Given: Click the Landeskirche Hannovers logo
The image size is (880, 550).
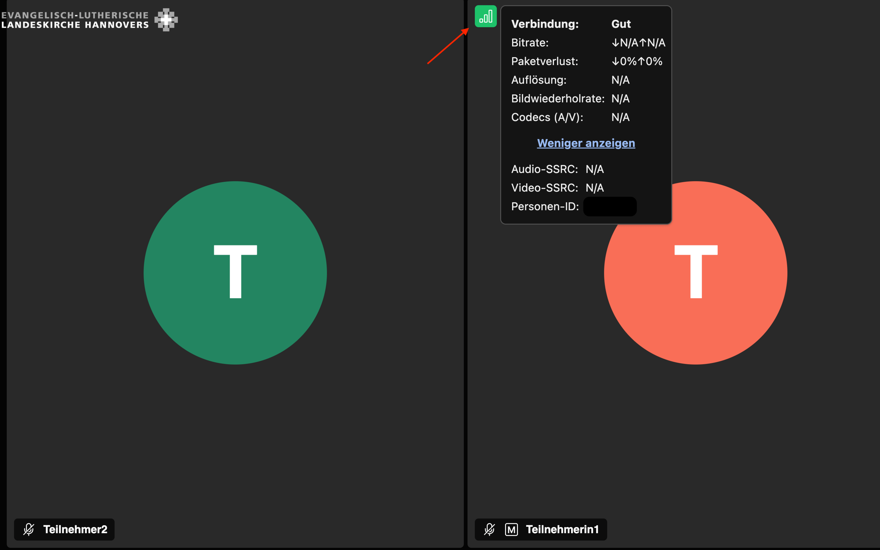Looking at the screenshot, I should (166, 19).
